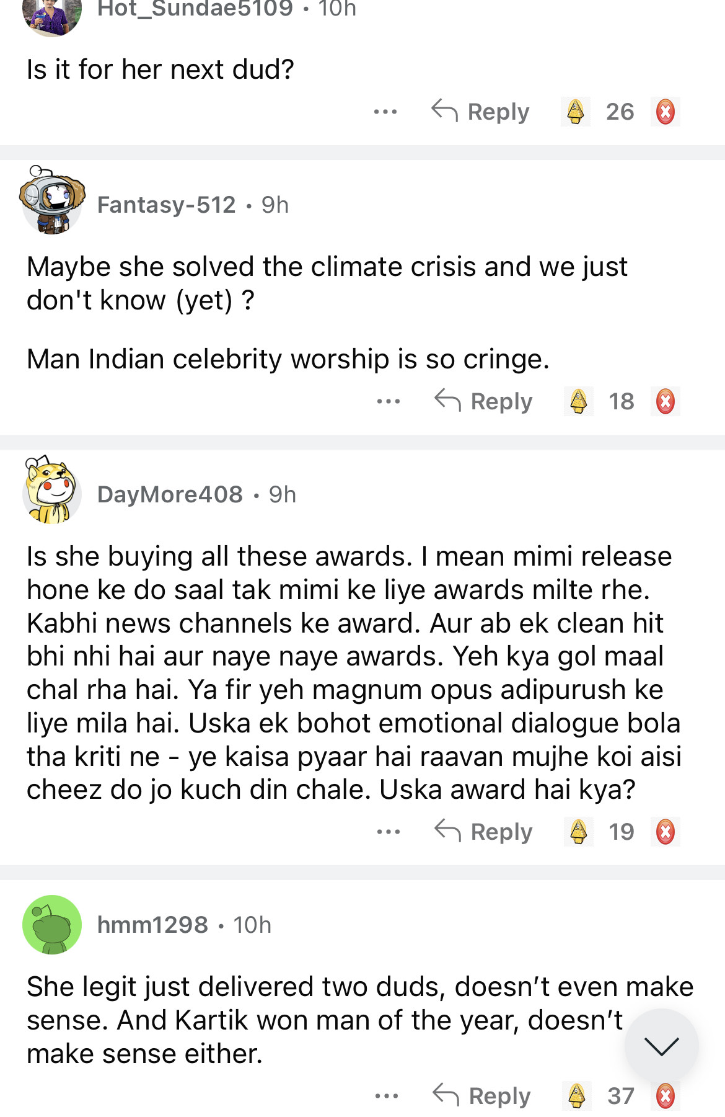
Task: Downvote Hot_Sundae5109's comment about next dud
Action: pyautogui.click(x=665, y=112)
